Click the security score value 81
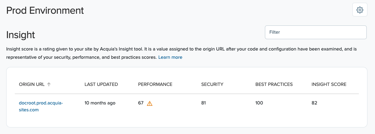This screenshot has height=134, width=375. pyautogui.click(x=204, y=103)
